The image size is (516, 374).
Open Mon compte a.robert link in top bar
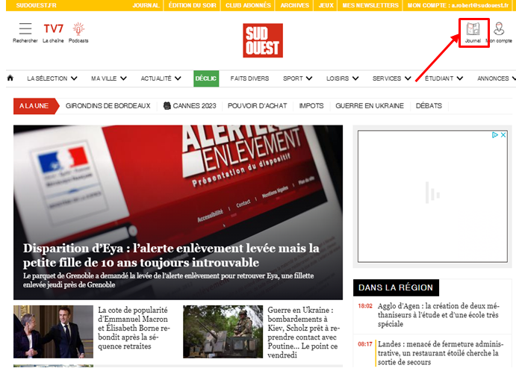[x=458, y=5]
